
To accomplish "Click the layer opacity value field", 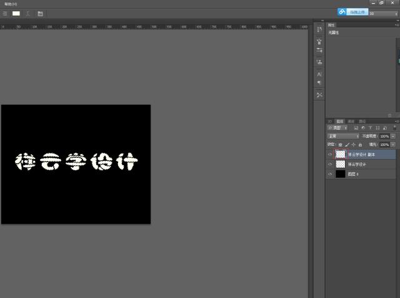I will pos(385,137).
